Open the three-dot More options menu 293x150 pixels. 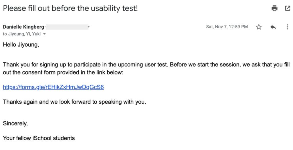288,27
